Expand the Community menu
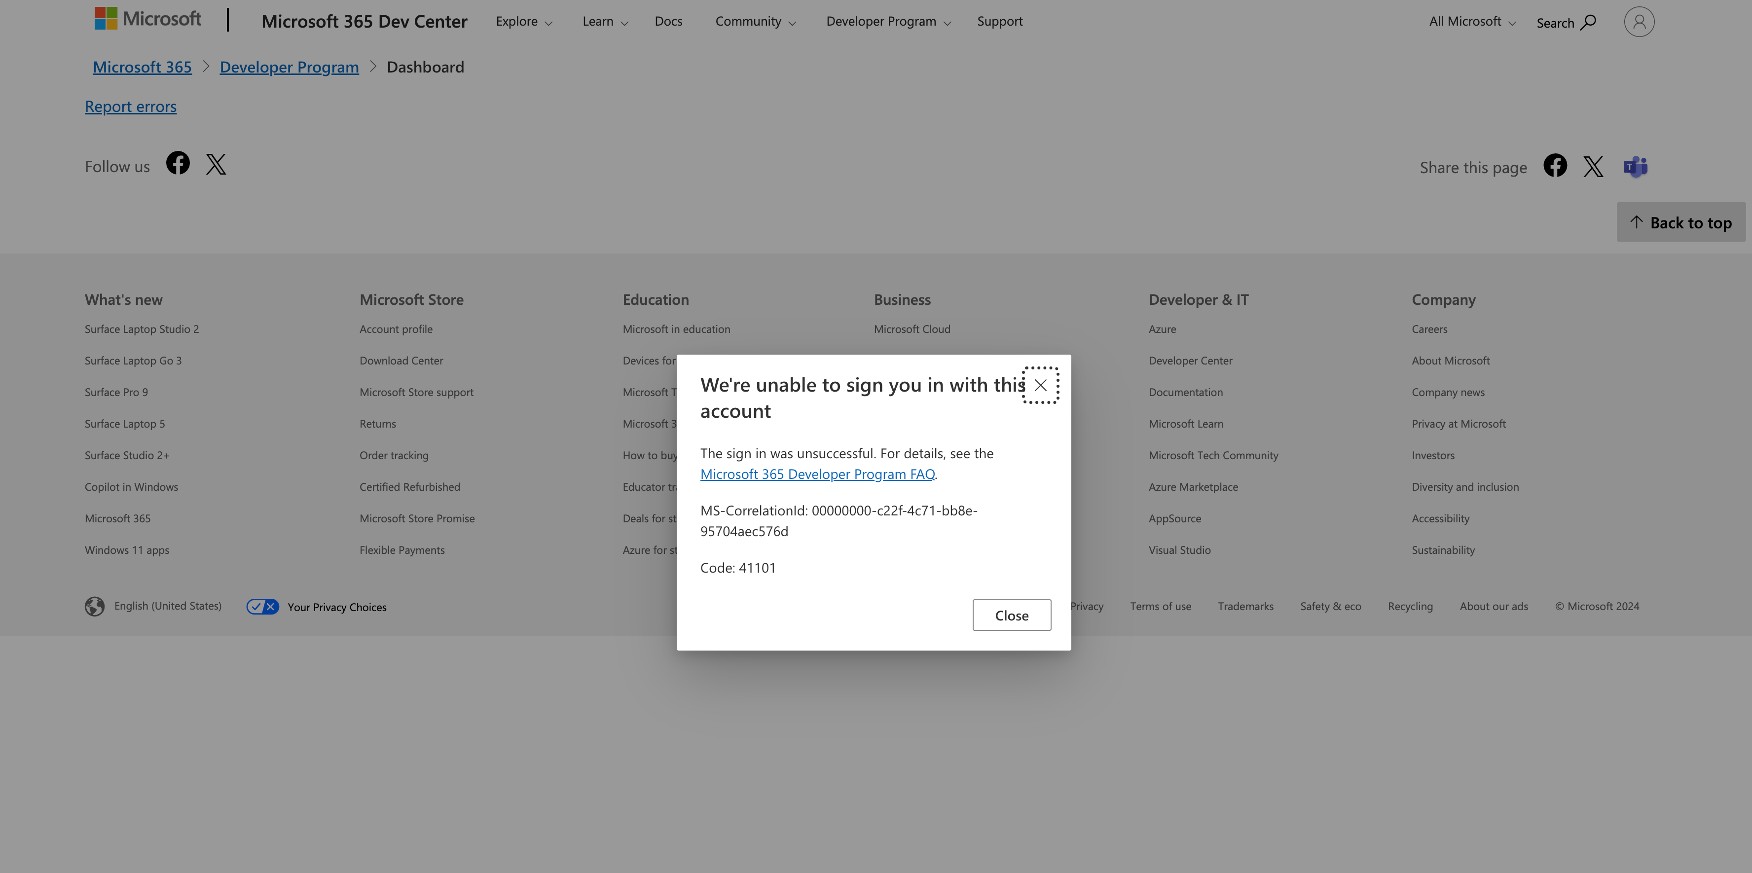This screenshot has width=1752, height=873. [x=755, y=22]
